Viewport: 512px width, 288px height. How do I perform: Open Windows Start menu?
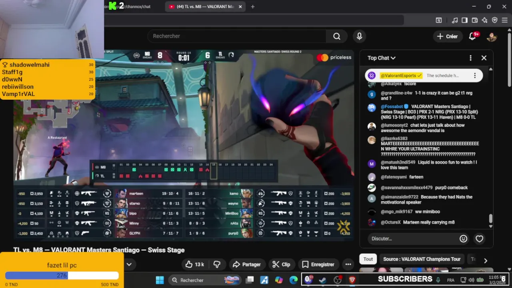[x=160, y=280]
